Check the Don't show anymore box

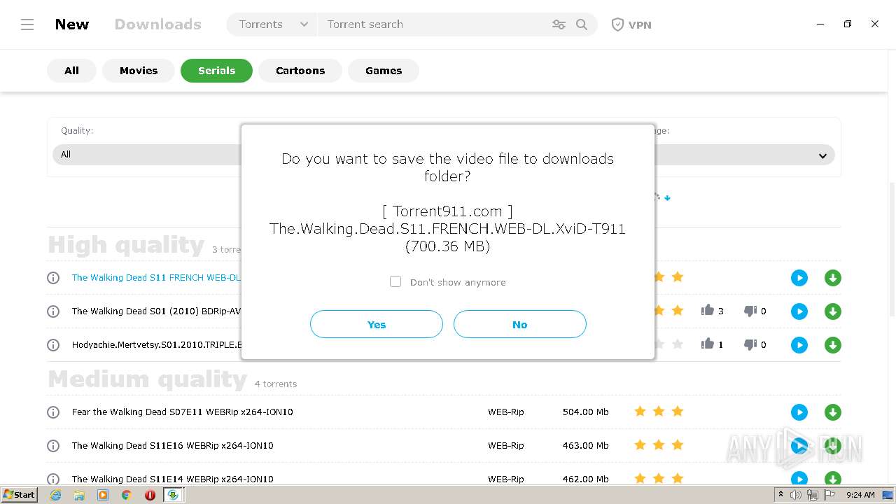pyautogui.click(x=395, y=281)
